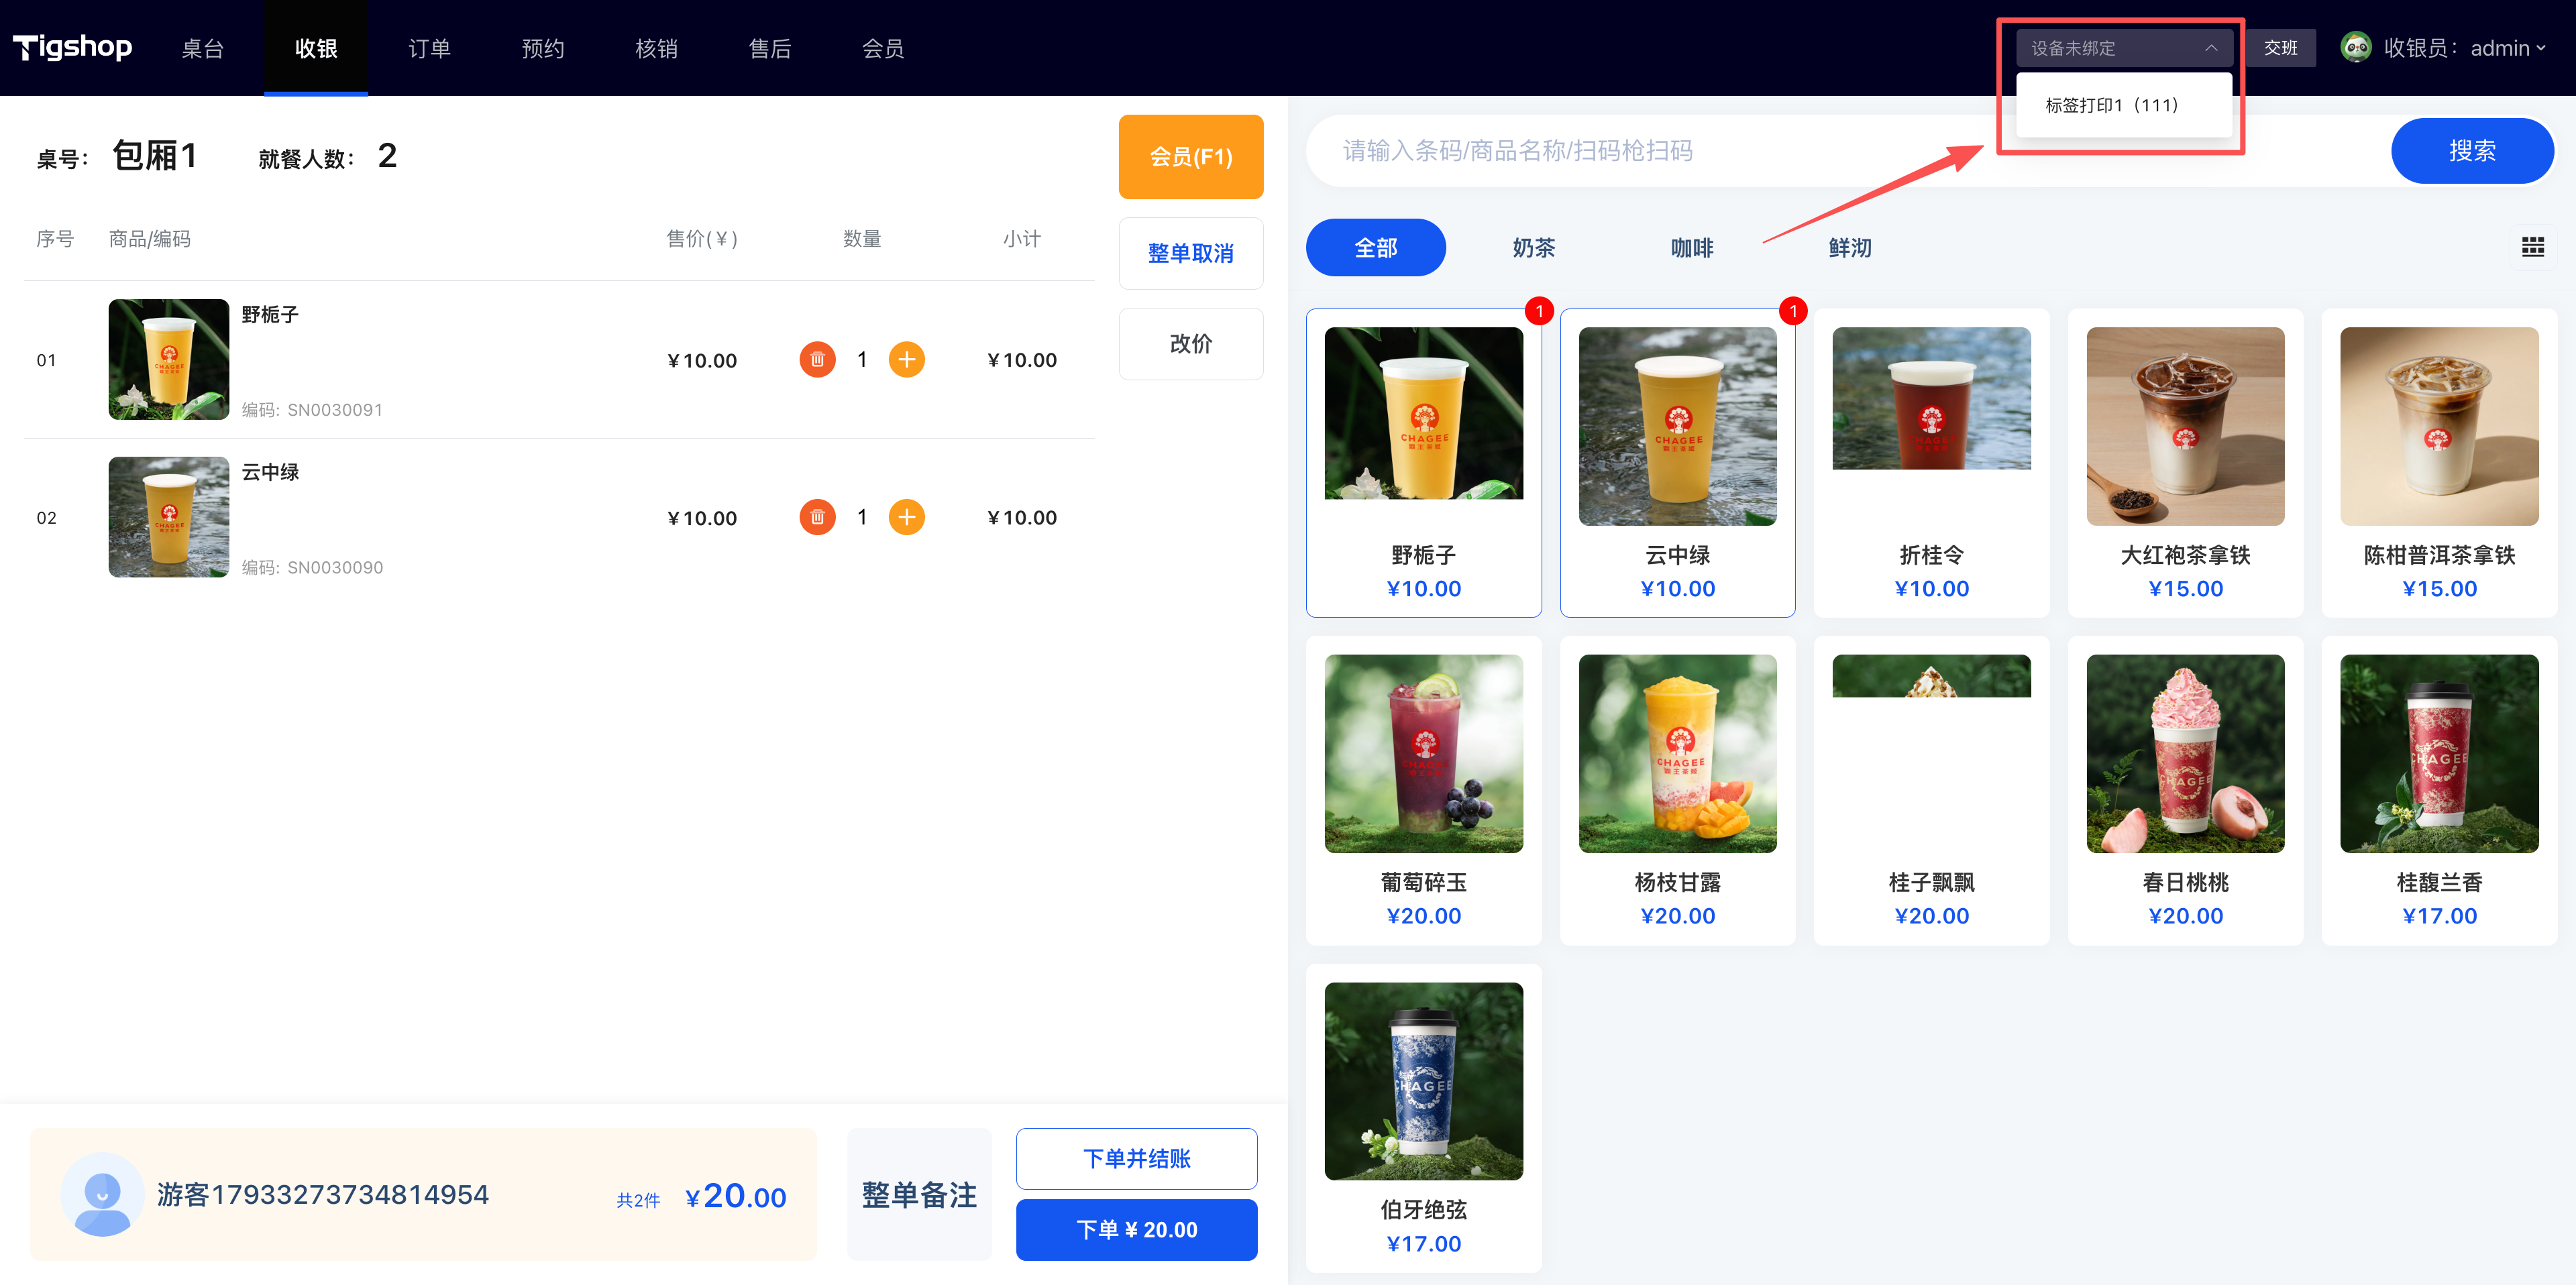Add one more 云中绿 with plus icon
This screenshot has height=1285, width=2576.
pyautogui.click(x=906, y=517)
